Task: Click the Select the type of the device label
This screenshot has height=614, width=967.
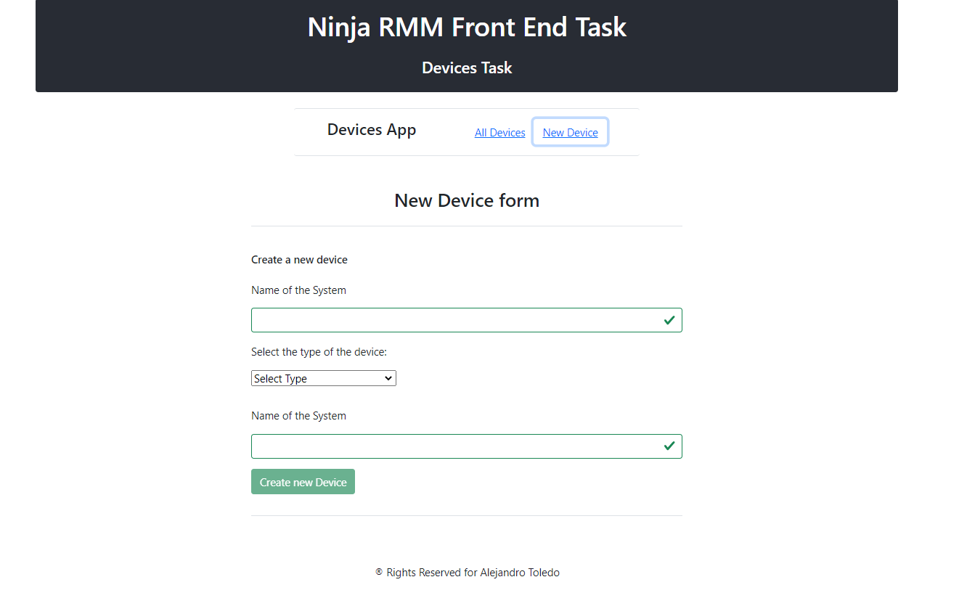Action: 319,352
